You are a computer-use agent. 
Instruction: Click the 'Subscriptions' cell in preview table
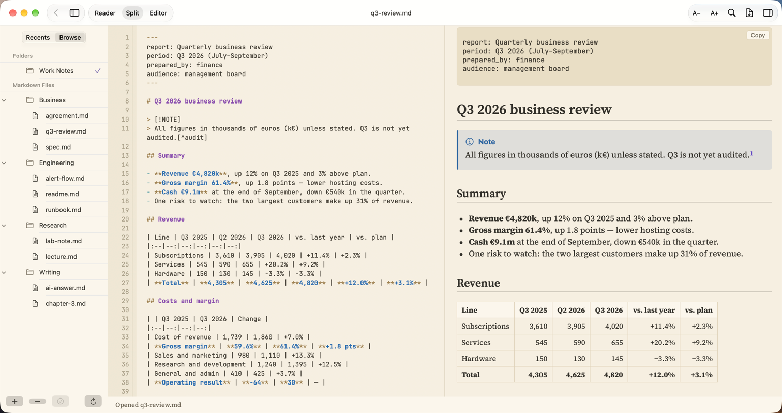point(485,327)
